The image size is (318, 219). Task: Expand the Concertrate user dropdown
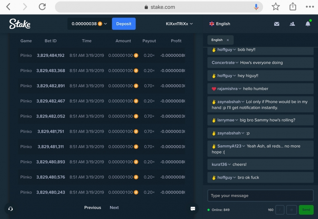click(x=237, y=63)
